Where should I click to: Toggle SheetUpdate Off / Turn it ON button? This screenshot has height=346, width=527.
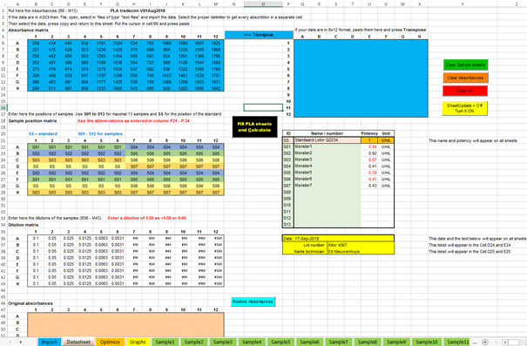pos(464,108)
